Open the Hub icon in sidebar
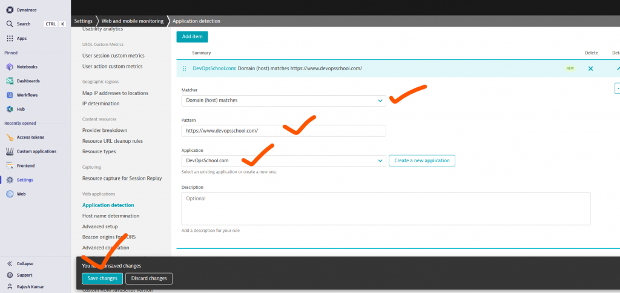 click(10, 109)
